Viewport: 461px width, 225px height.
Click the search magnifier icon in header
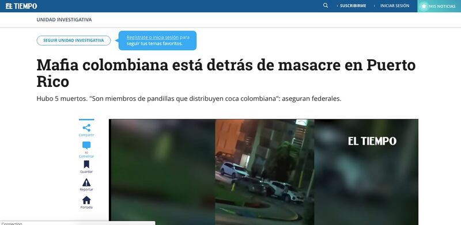click(x=326, y=5)
